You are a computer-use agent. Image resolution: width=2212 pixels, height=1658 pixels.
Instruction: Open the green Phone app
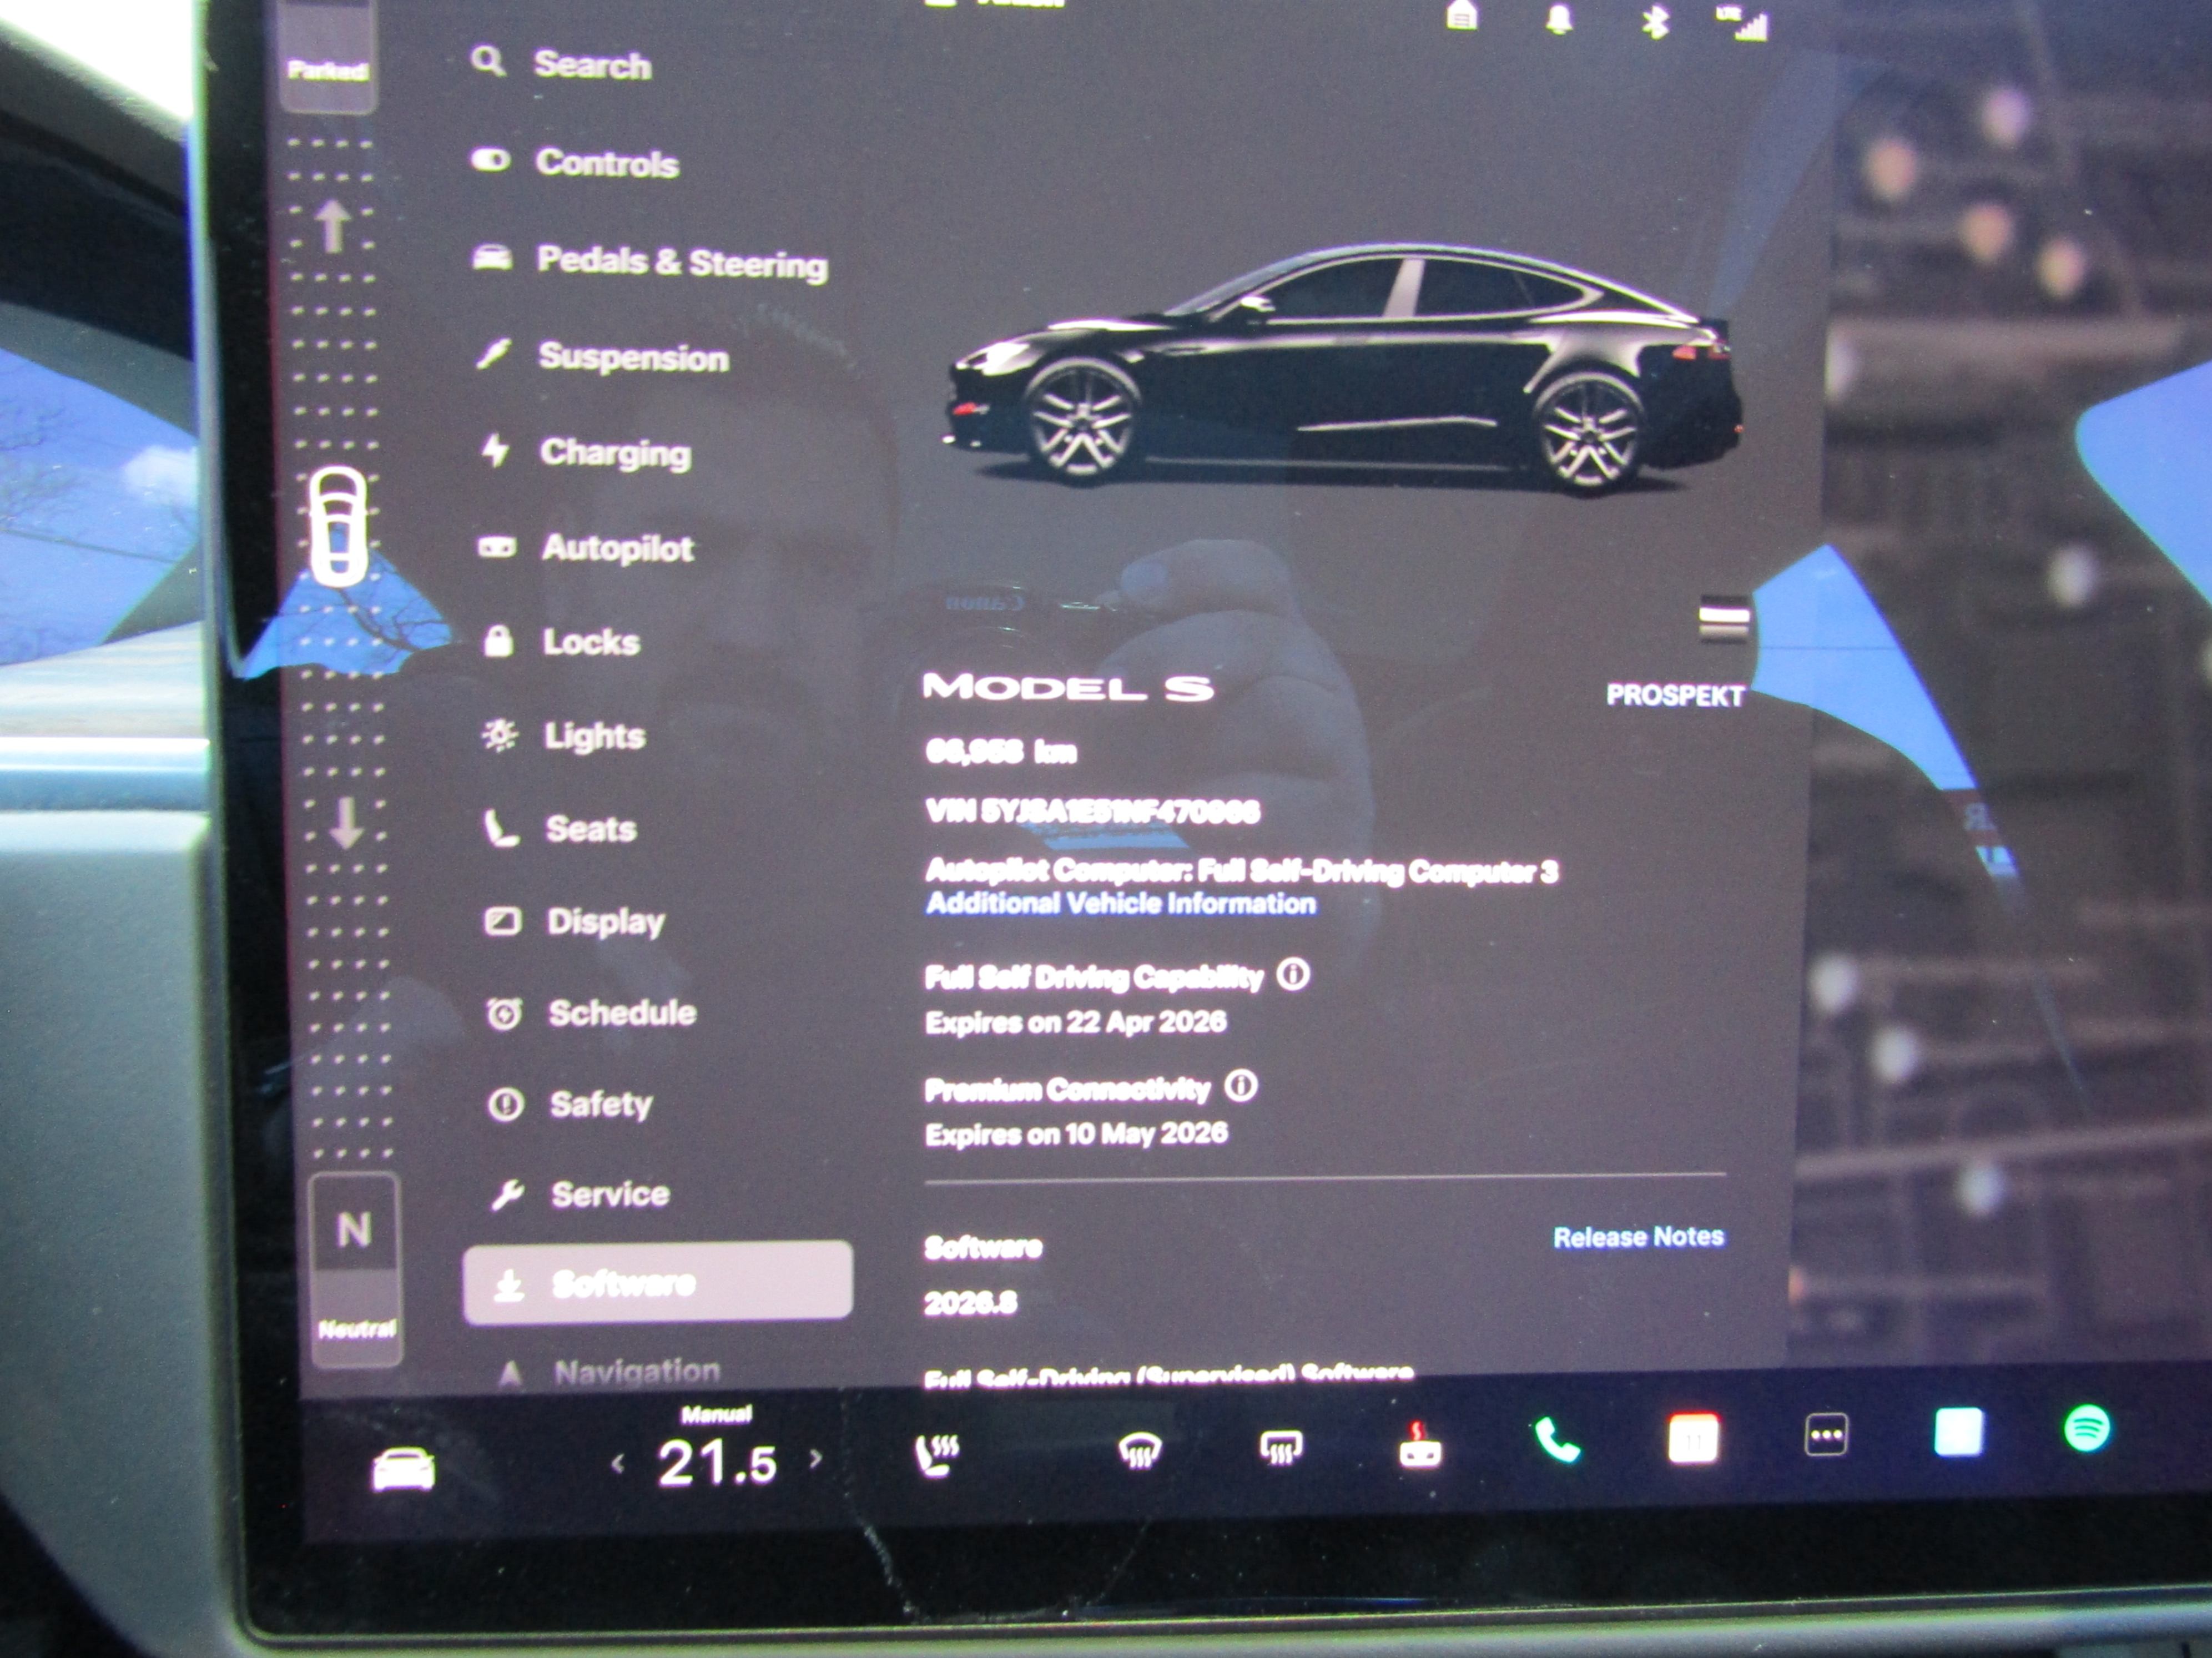point(1557,1441)
